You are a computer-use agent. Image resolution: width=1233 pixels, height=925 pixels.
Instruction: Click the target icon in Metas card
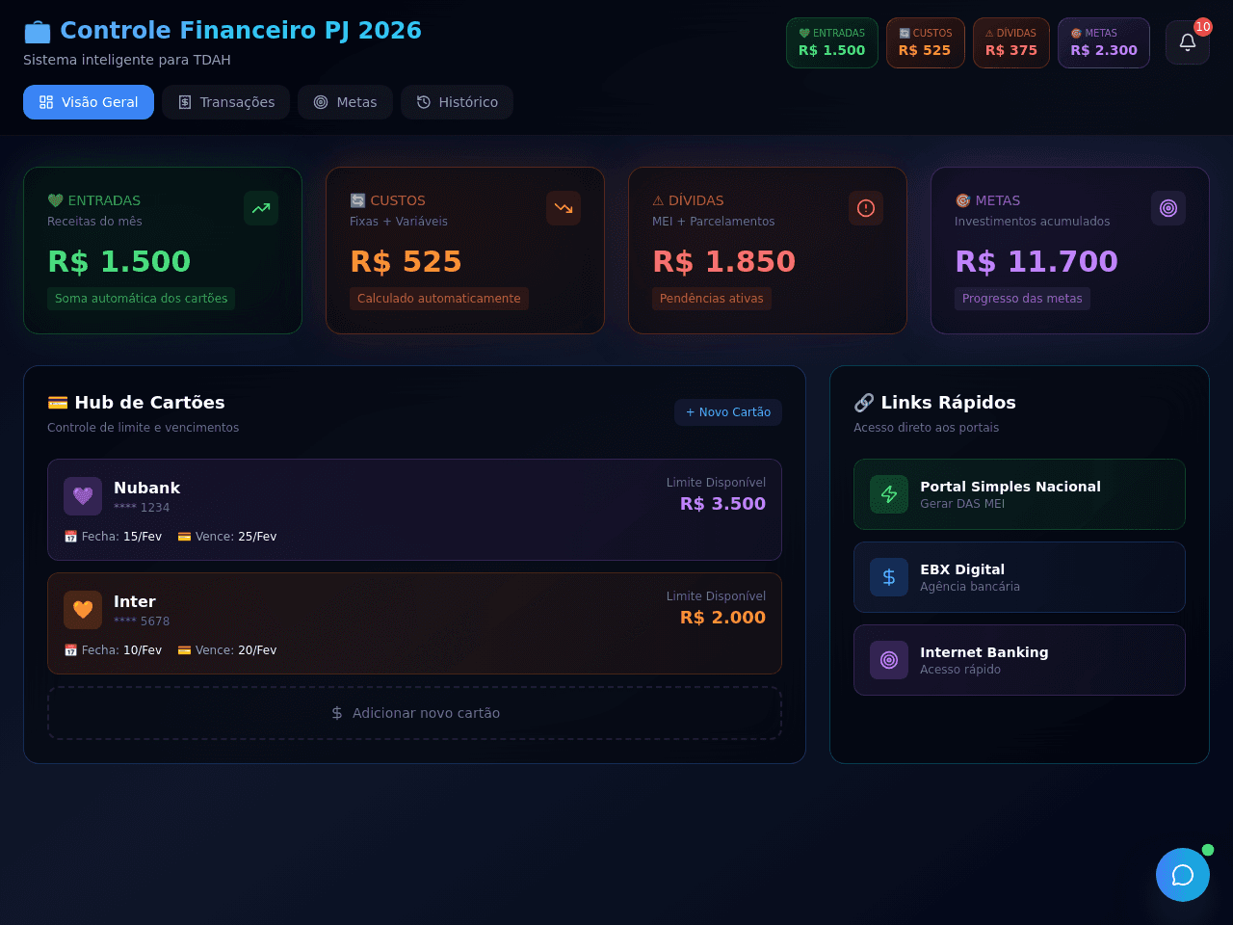point(1168,208)
